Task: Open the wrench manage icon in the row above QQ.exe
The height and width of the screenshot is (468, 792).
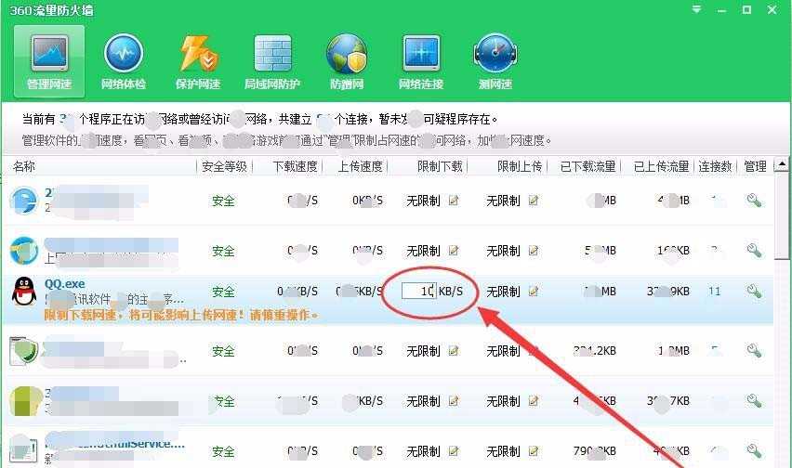Action: [x=754, y=251]
